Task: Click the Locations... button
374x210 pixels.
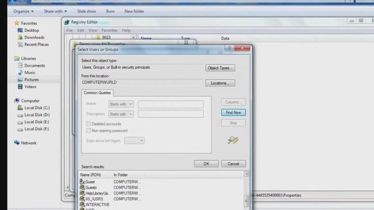Action: pos(220,83)
